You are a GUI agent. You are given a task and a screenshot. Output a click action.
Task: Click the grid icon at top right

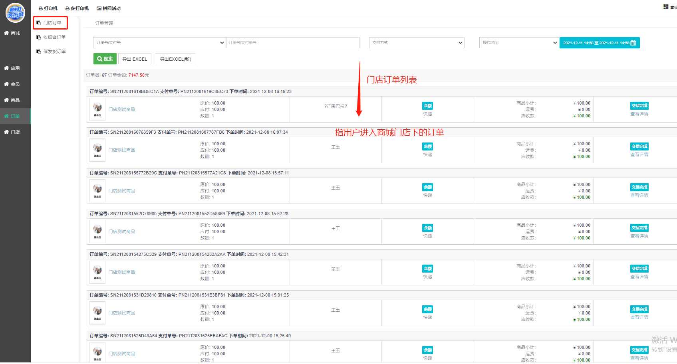click(x=666, y=7)
